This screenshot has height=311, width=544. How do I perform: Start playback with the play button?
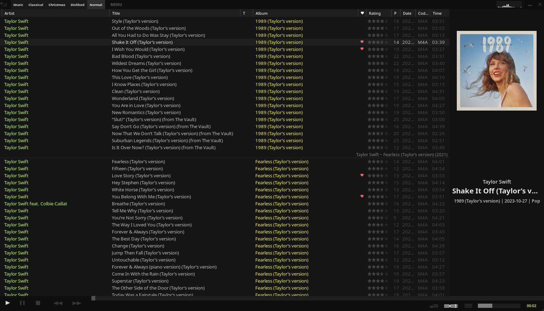7,303
